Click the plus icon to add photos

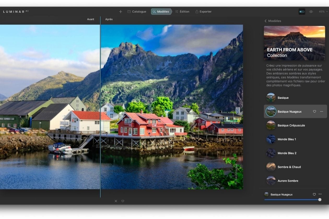[x=120, y=12]
